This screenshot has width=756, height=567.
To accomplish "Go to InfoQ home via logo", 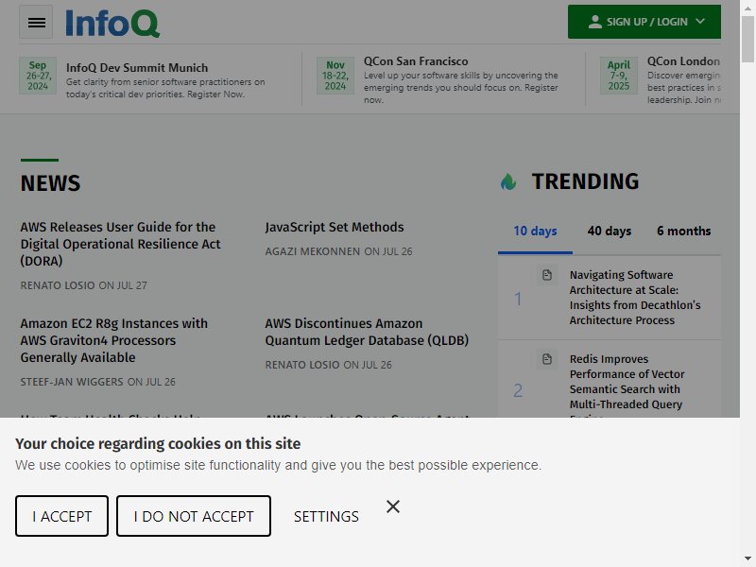I will click(x=112, y=23).
